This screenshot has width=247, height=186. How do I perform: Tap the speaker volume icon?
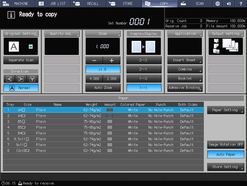tap(229, 3)
